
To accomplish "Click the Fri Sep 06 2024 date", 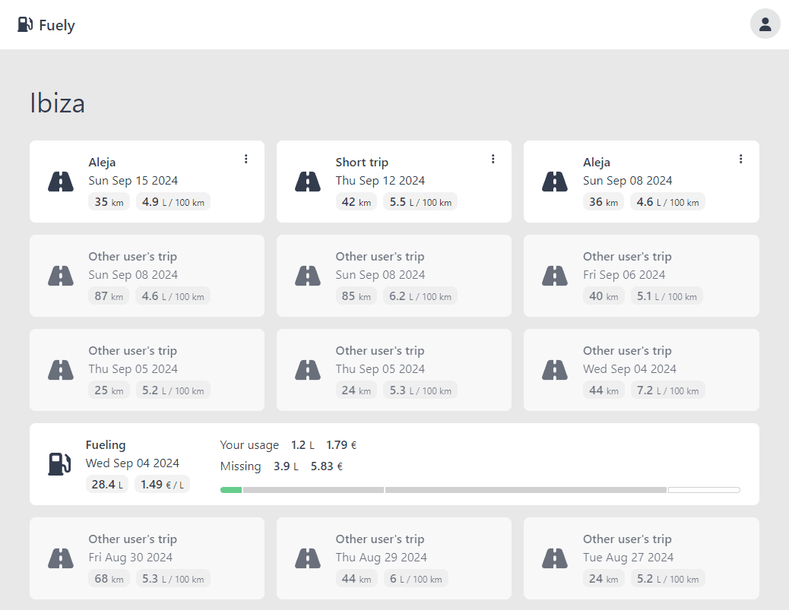I will click(x=624, y=274).
